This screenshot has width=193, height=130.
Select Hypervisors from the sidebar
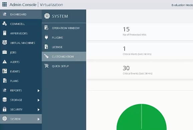(21, 33)
